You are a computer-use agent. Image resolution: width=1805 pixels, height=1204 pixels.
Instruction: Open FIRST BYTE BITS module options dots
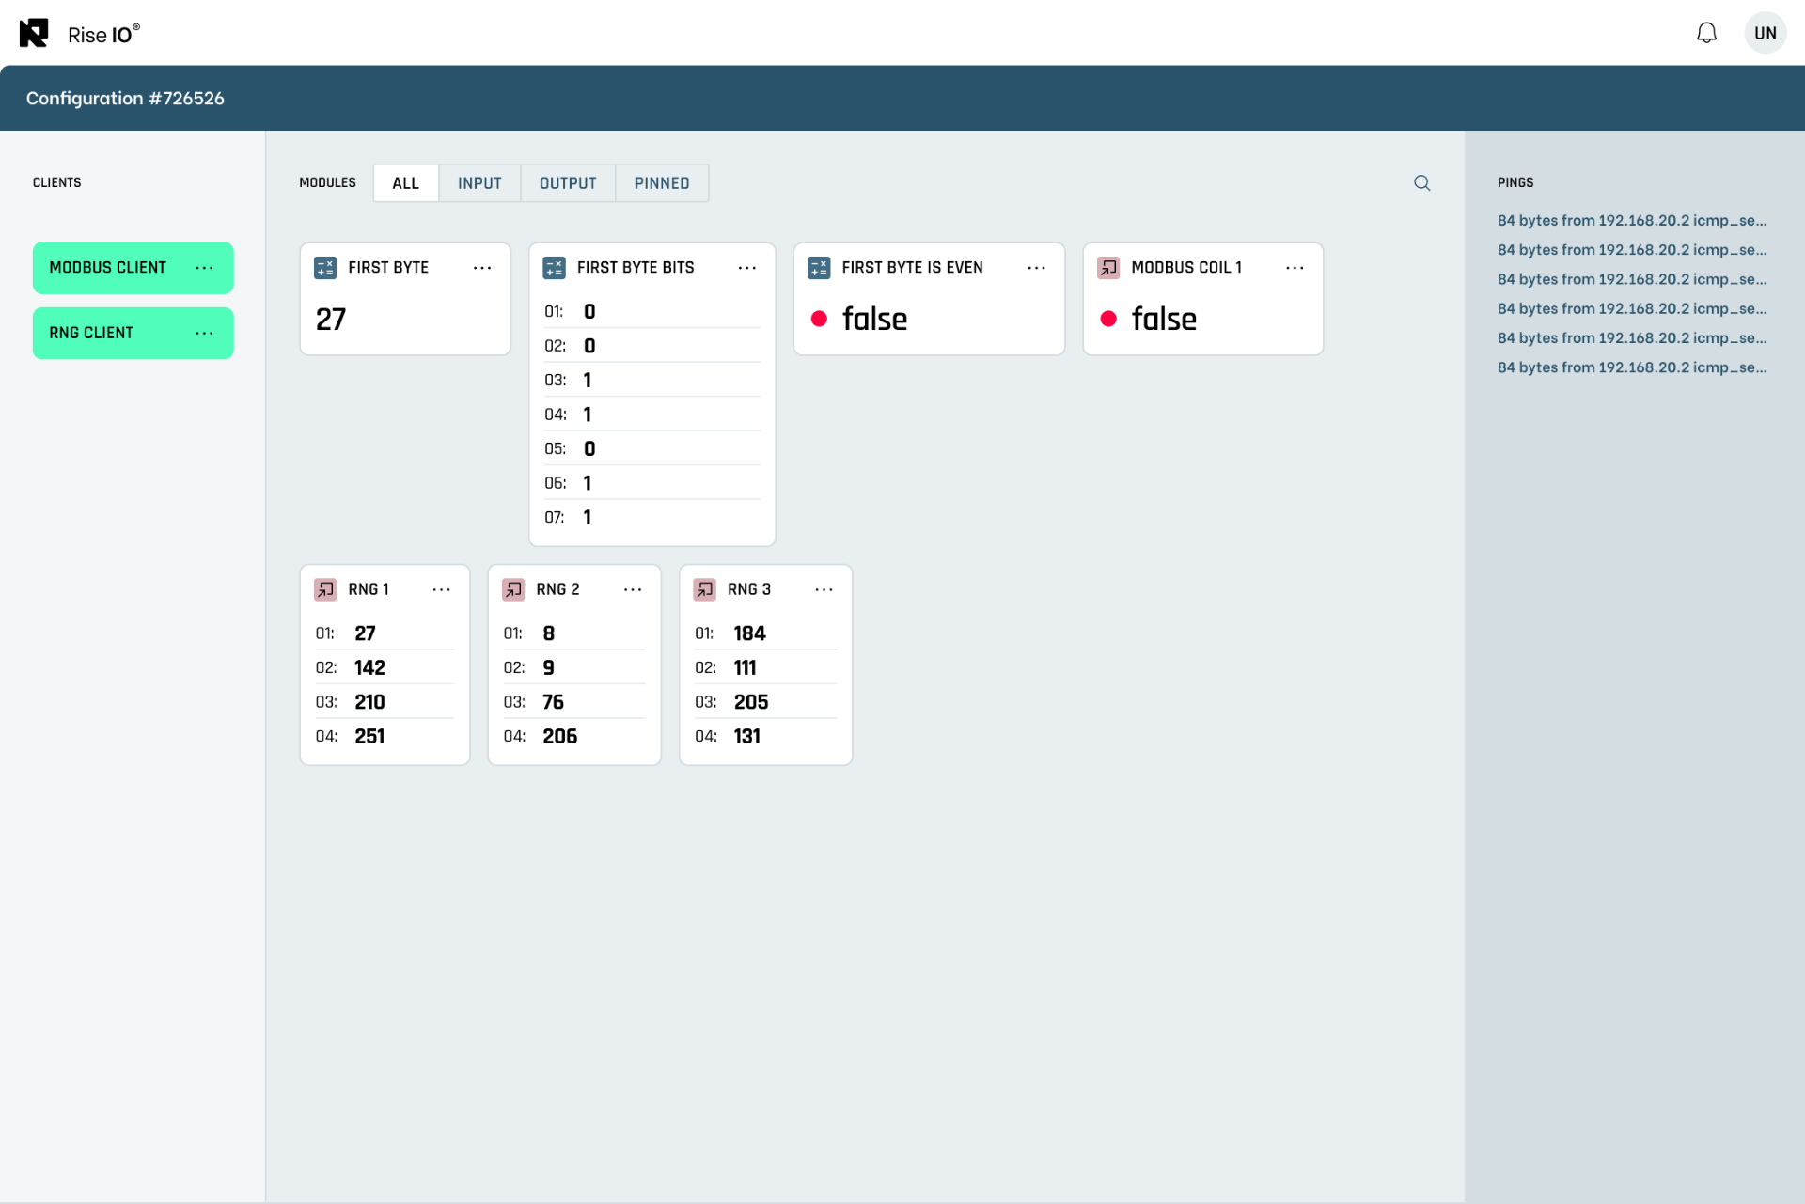[747, 268]
